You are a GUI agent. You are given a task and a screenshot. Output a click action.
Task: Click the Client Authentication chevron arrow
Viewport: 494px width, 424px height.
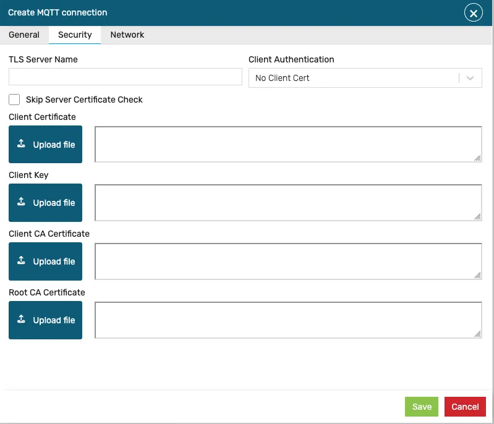[470, 78]
